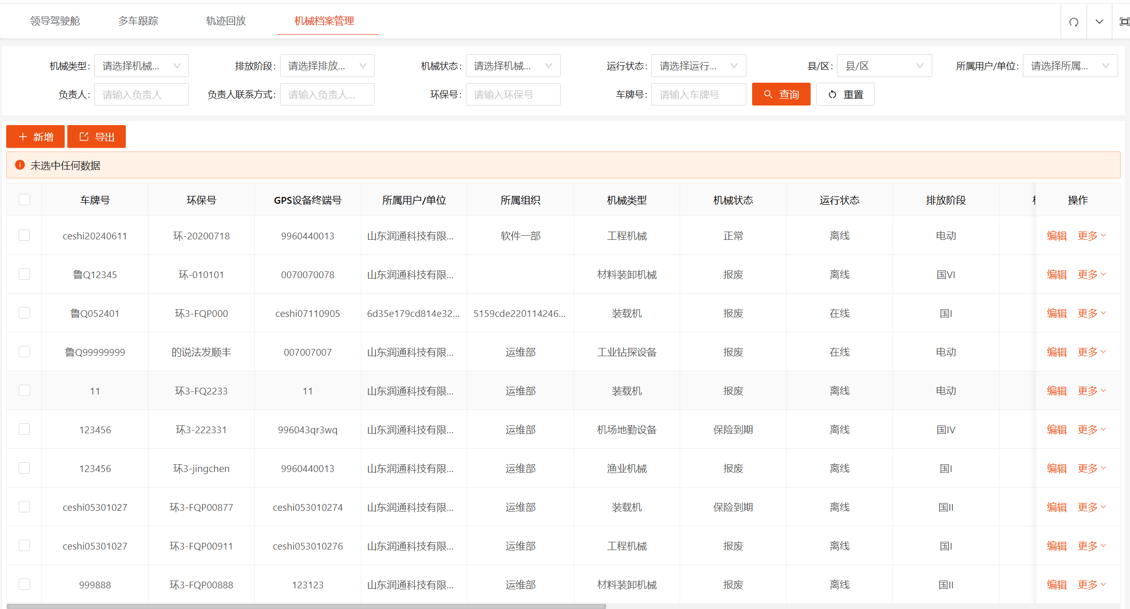Click the 排放阶段 column header
This screenshot has width=1130, height=609.
point(946,200)
